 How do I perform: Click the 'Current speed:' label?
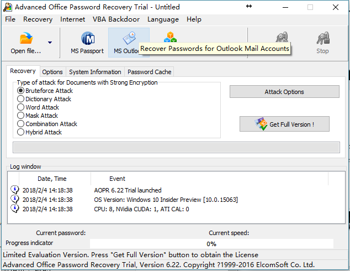(229, 233)
